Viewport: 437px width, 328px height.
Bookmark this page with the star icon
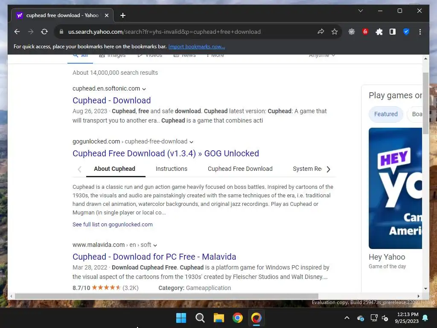tap(335, 32)
